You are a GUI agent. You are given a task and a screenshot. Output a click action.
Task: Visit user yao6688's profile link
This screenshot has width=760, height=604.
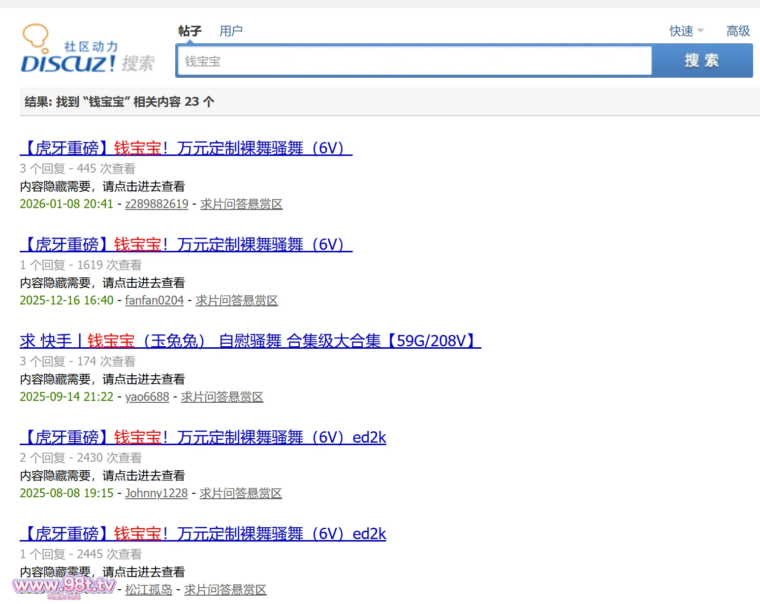[147, 397]
